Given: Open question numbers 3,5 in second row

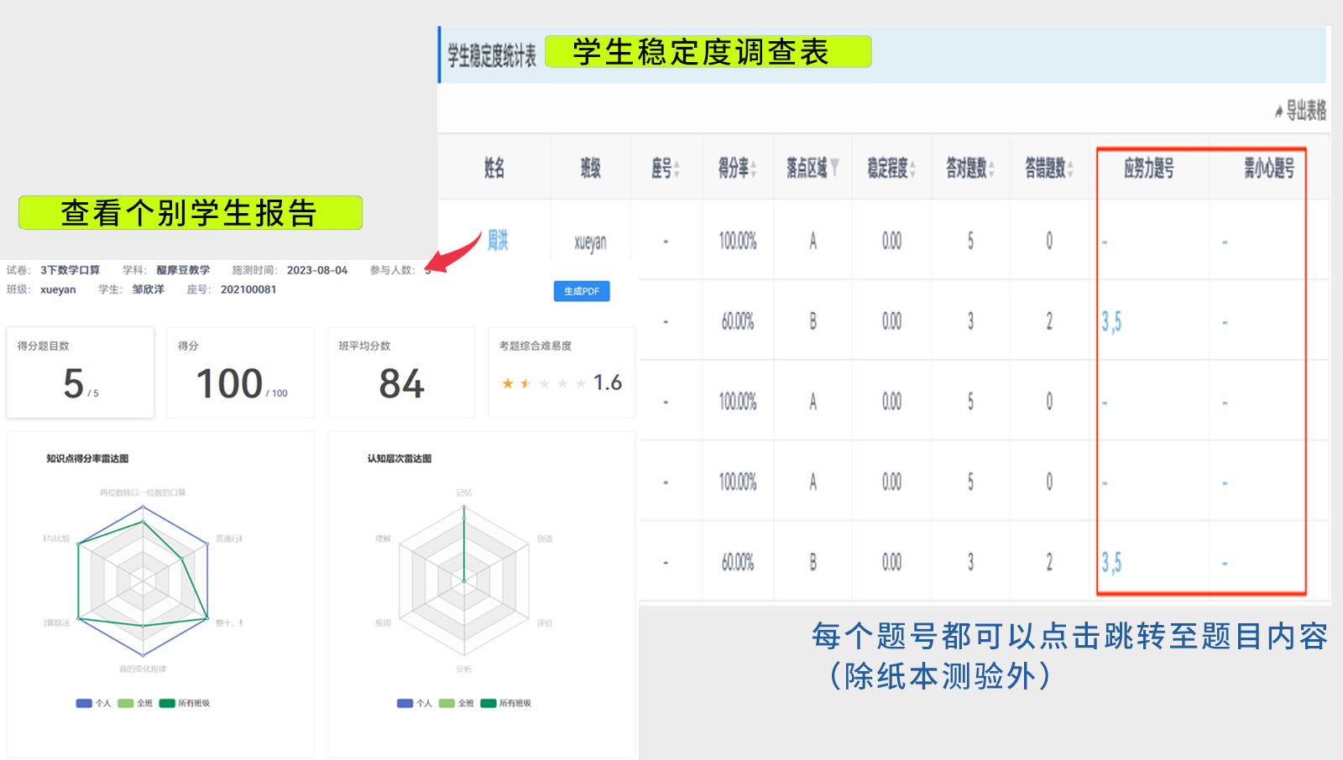Looking at the screenshot, I should [x=1111, y=322].
